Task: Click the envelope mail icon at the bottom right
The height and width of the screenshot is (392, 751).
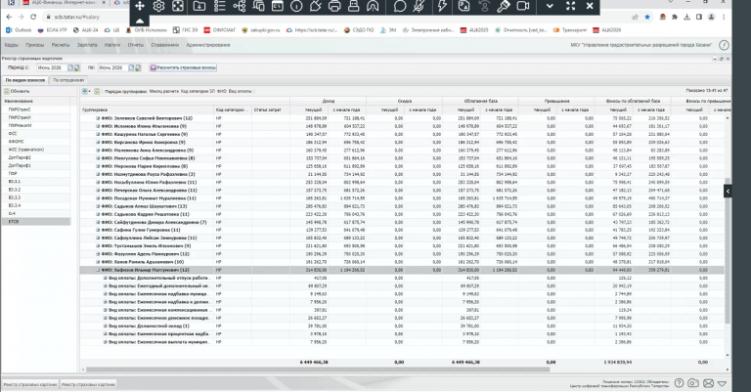Action: (x=708, y=383)
